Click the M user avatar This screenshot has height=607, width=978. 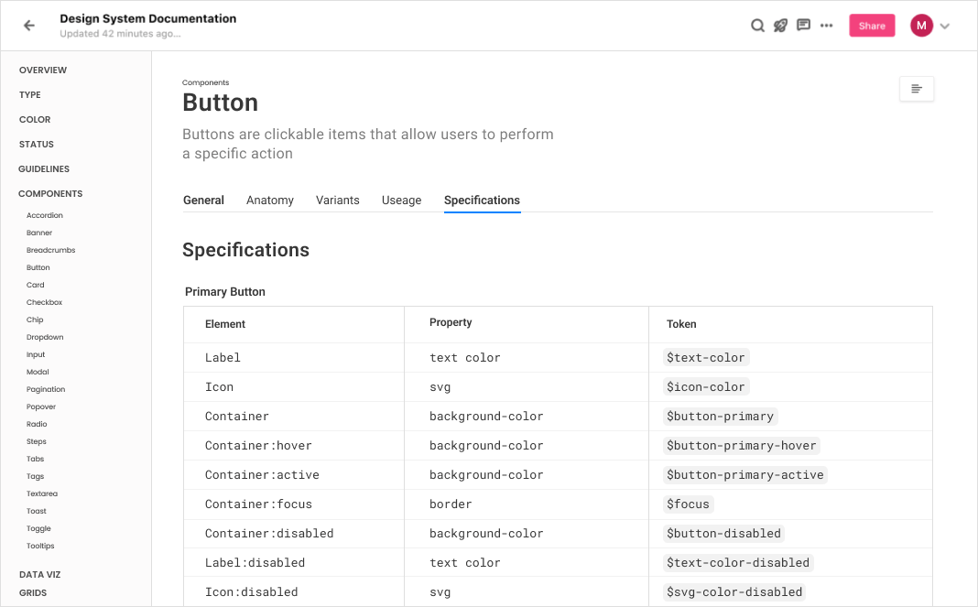pyautogui.click(x=921, y=26)
